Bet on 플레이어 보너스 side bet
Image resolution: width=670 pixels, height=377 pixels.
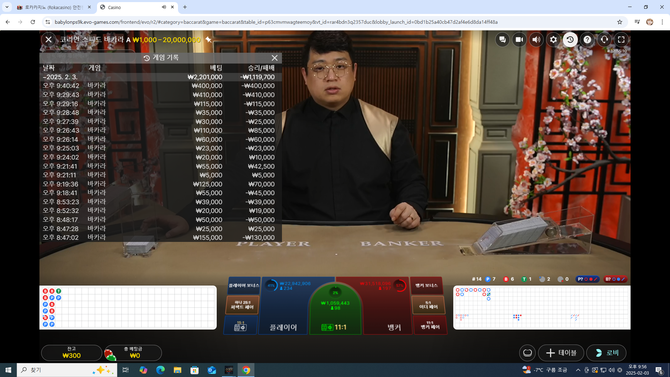(x=244, y=286)
